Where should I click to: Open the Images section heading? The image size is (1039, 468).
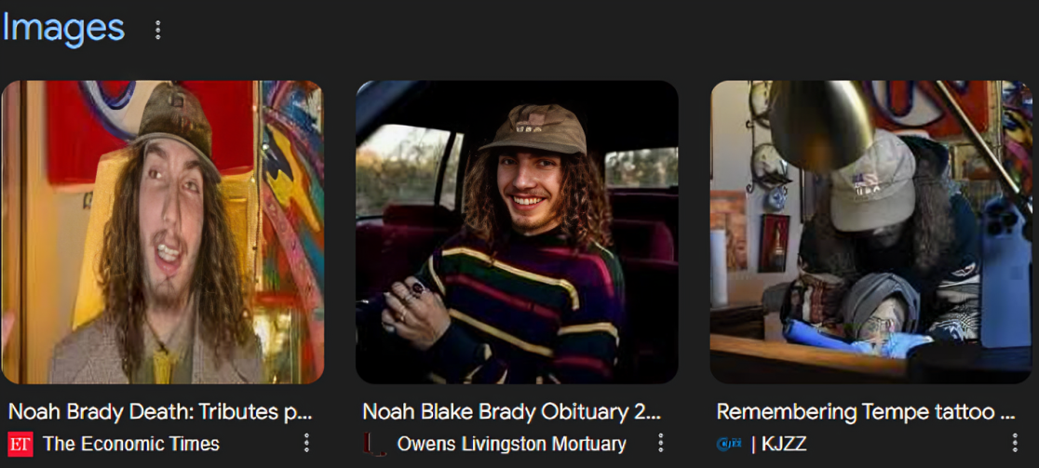(63, 29)
